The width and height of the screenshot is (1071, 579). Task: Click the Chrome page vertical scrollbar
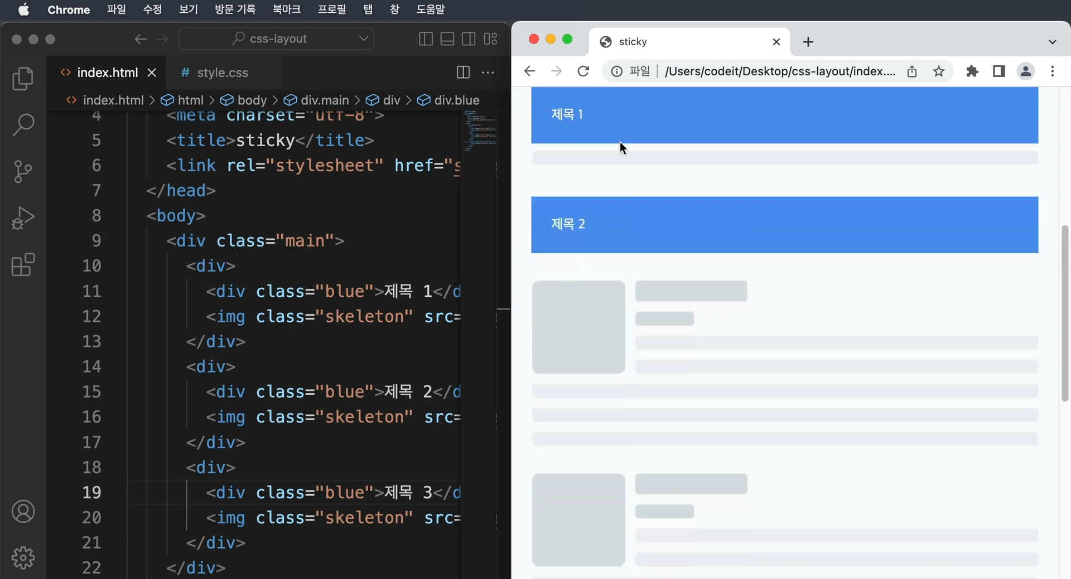point(1065,313)
